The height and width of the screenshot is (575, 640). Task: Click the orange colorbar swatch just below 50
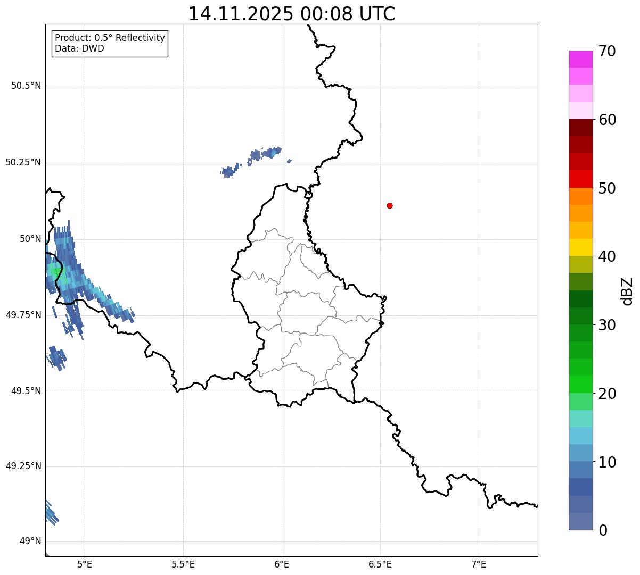point(580,196)
